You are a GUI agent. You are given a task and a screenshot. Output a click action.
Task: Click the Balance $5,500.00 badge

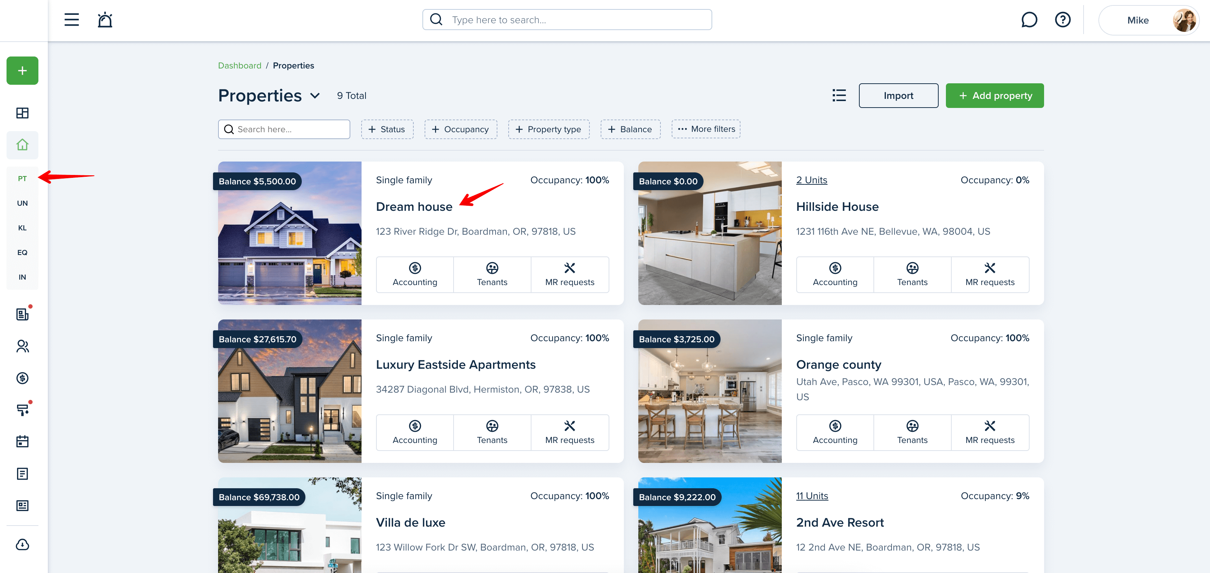(257, 181)
